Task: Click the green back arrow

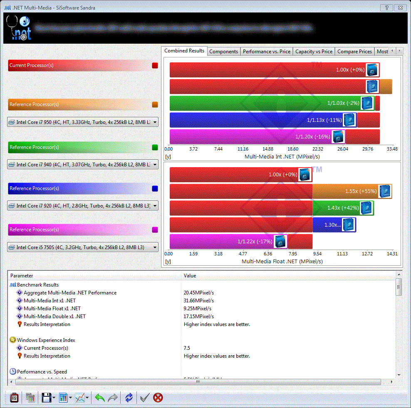Action: (x=99, y=398)
